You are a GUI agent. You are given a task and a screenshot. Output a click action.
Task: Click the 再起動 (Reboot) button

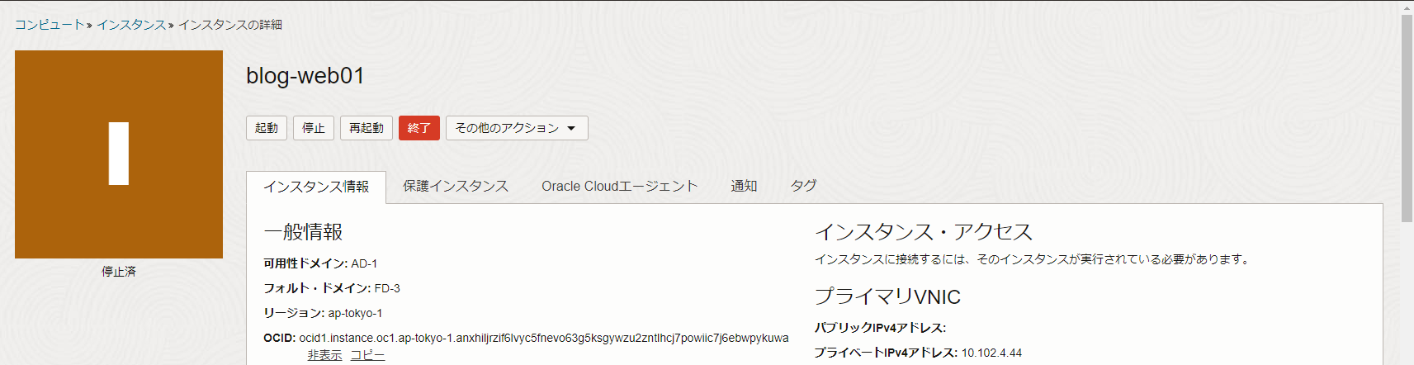pyautogui.click(x=367, y=128)
